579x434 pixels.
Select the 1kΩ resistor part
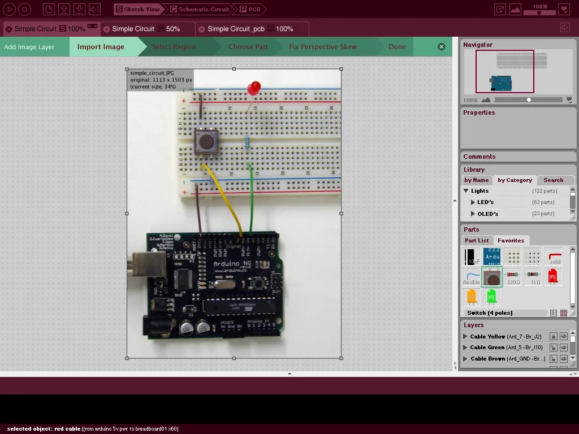tap(532, 277)
